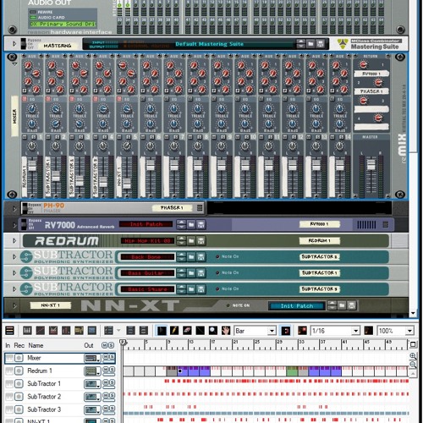
Task: Click the Quantize notes button
Action: pyautogui.click(x=369, y=330)
